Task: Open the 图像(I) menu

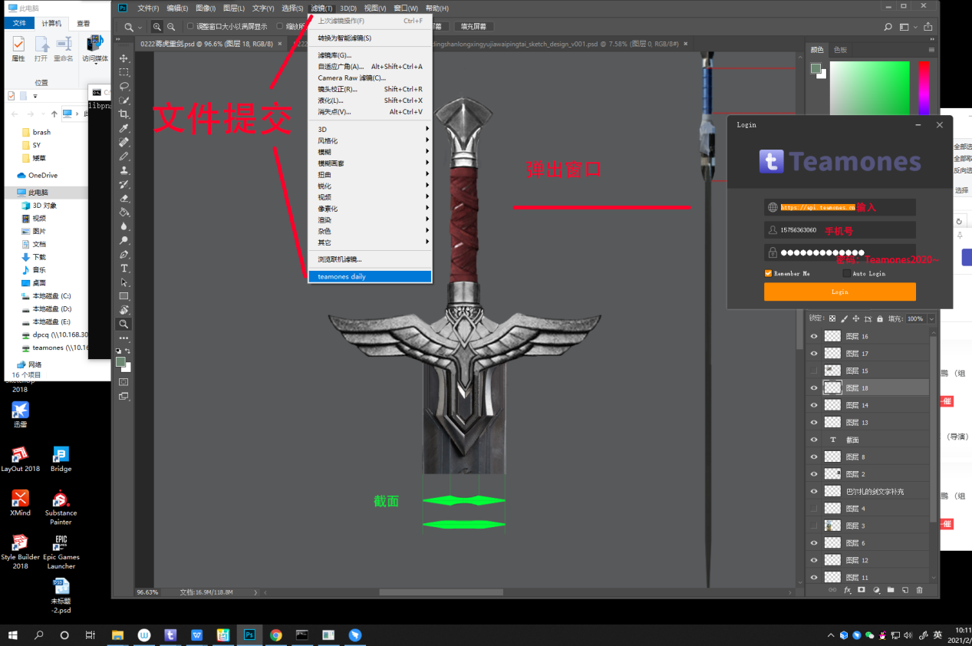Action: [x=206, y=8]
